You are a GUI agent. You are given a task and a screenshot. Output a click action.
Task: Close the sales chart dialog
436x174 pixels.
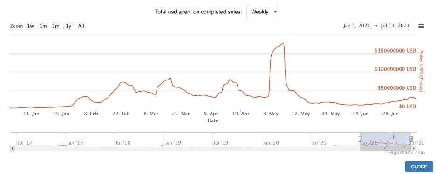point(419,167)
